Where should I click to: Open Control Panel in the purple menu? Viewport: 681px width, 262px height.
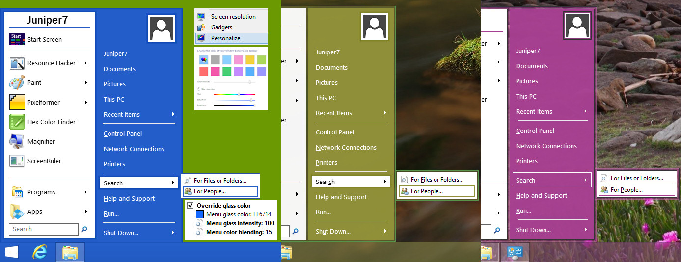(535, 131)
